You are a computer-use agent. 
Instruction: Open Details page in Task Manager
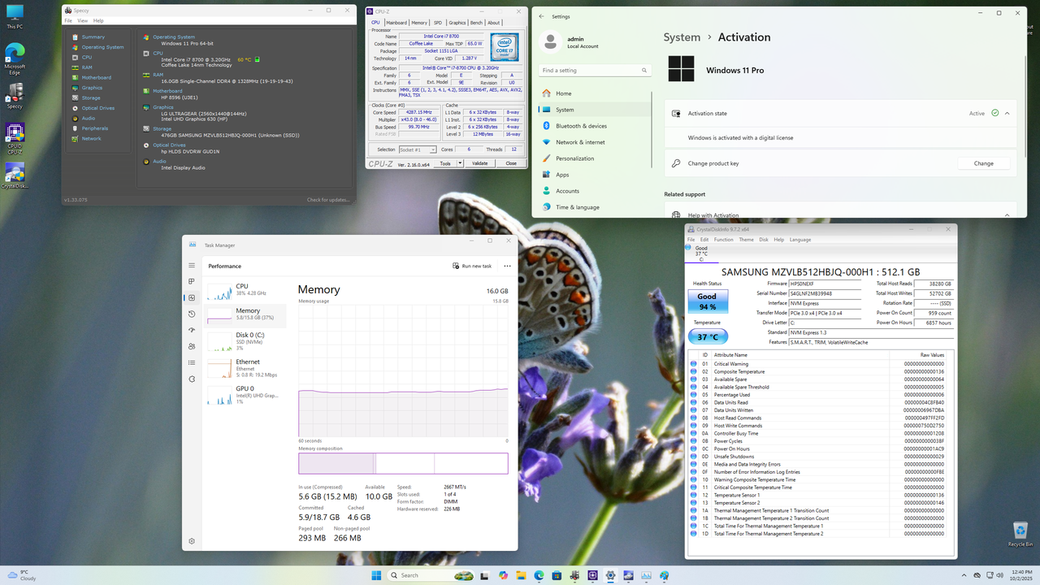(192, 362)
